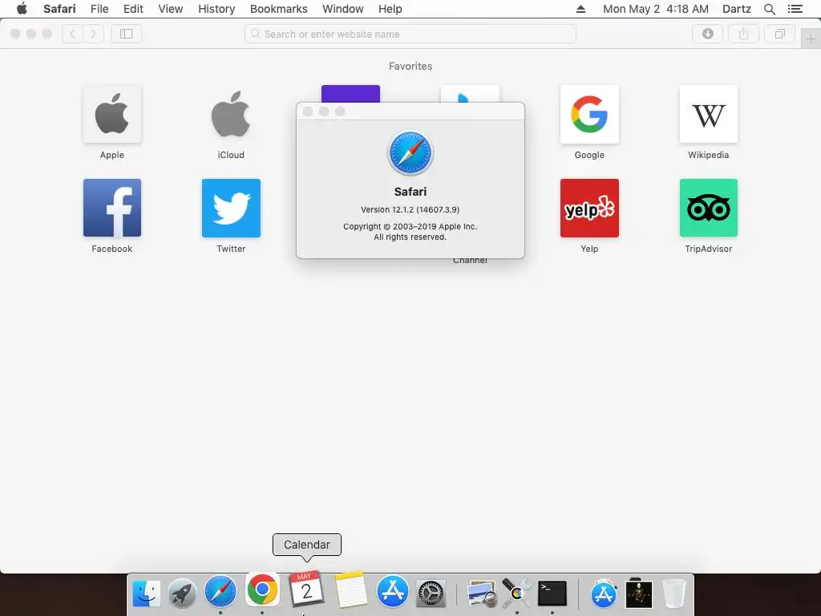Open the iCloud favorite tile
The height and width of the screenshot is (616, 821).
point(231,114)
